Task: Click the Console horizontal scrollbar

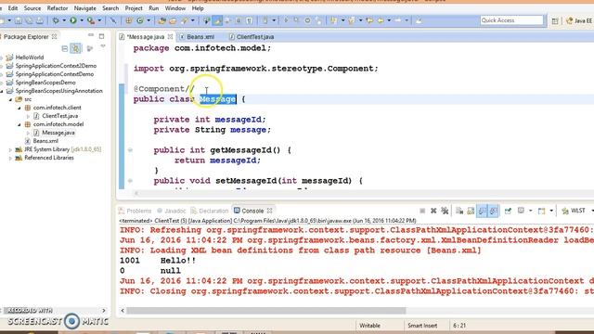Action: tap(266, 311)
